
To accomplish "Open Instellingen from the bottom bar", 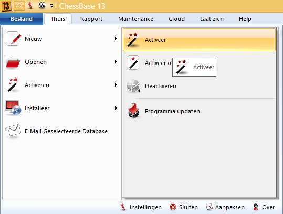I will 141,207.
